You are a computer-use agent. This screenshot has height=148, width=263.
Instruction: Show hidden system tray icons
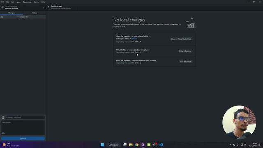tap(230, 145)
